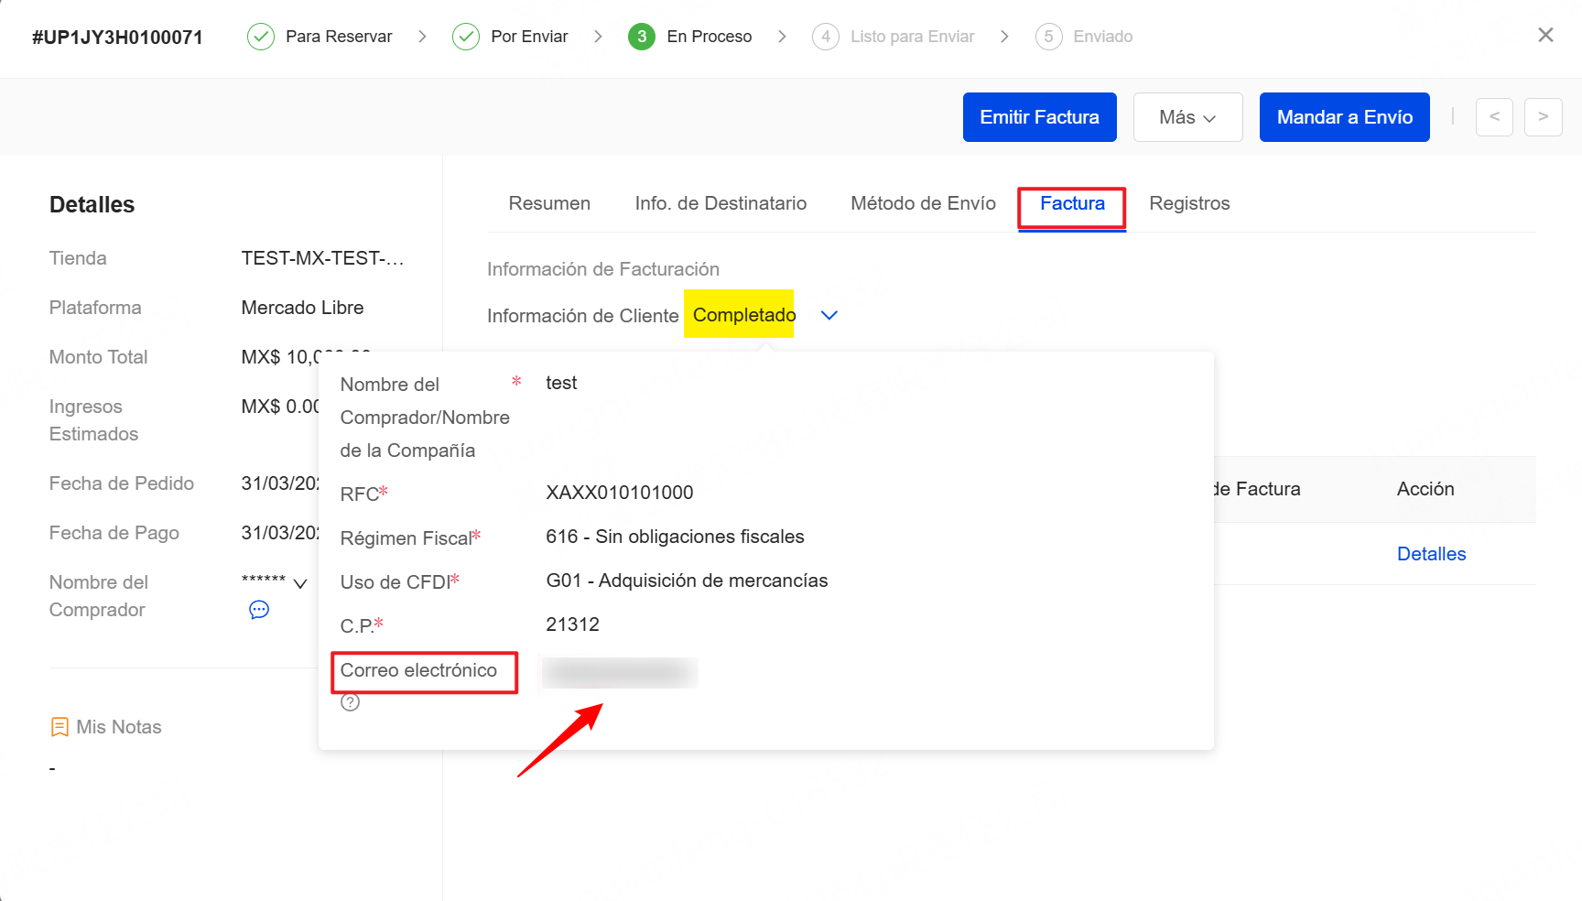Click the Mandar a Envío button
The height and width of the screenshot is (901, 1582).
tap(1345, 117)
